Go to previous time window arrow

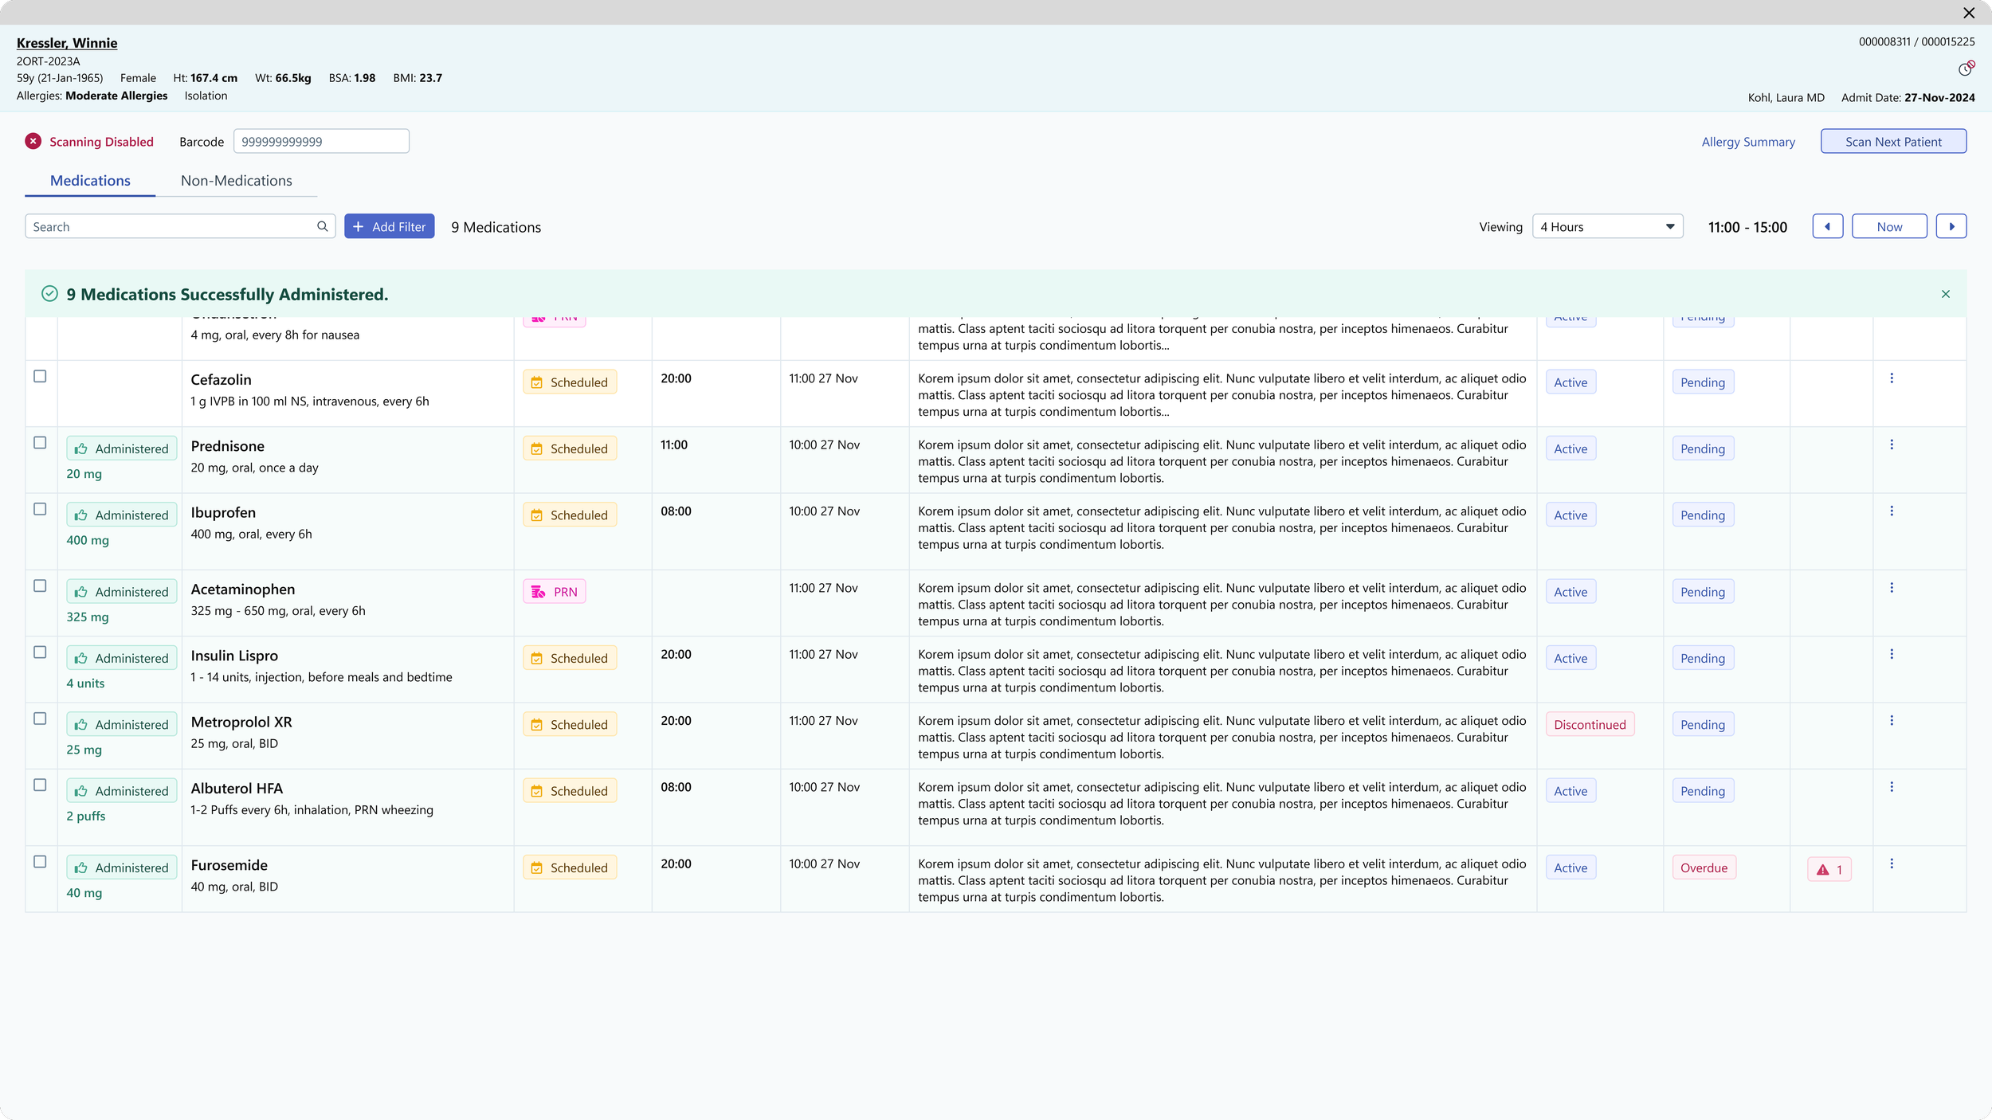(x=1827, y=226)
